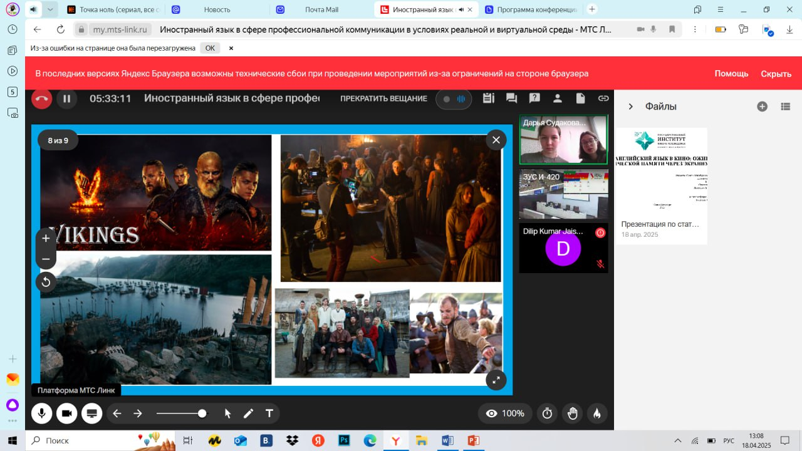
Task: Switch files to list view
Action: 786,106
